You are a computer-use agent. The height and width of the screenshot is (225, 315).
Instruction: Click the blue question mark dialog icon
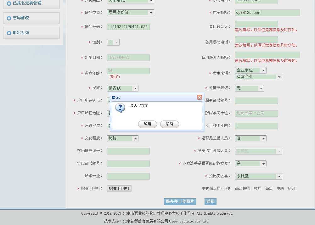(x=120, y=108)
